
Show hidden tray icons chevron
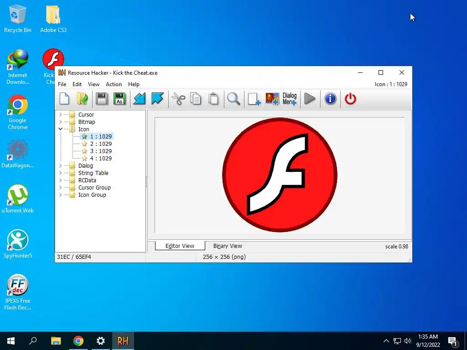tap(386, 341)
